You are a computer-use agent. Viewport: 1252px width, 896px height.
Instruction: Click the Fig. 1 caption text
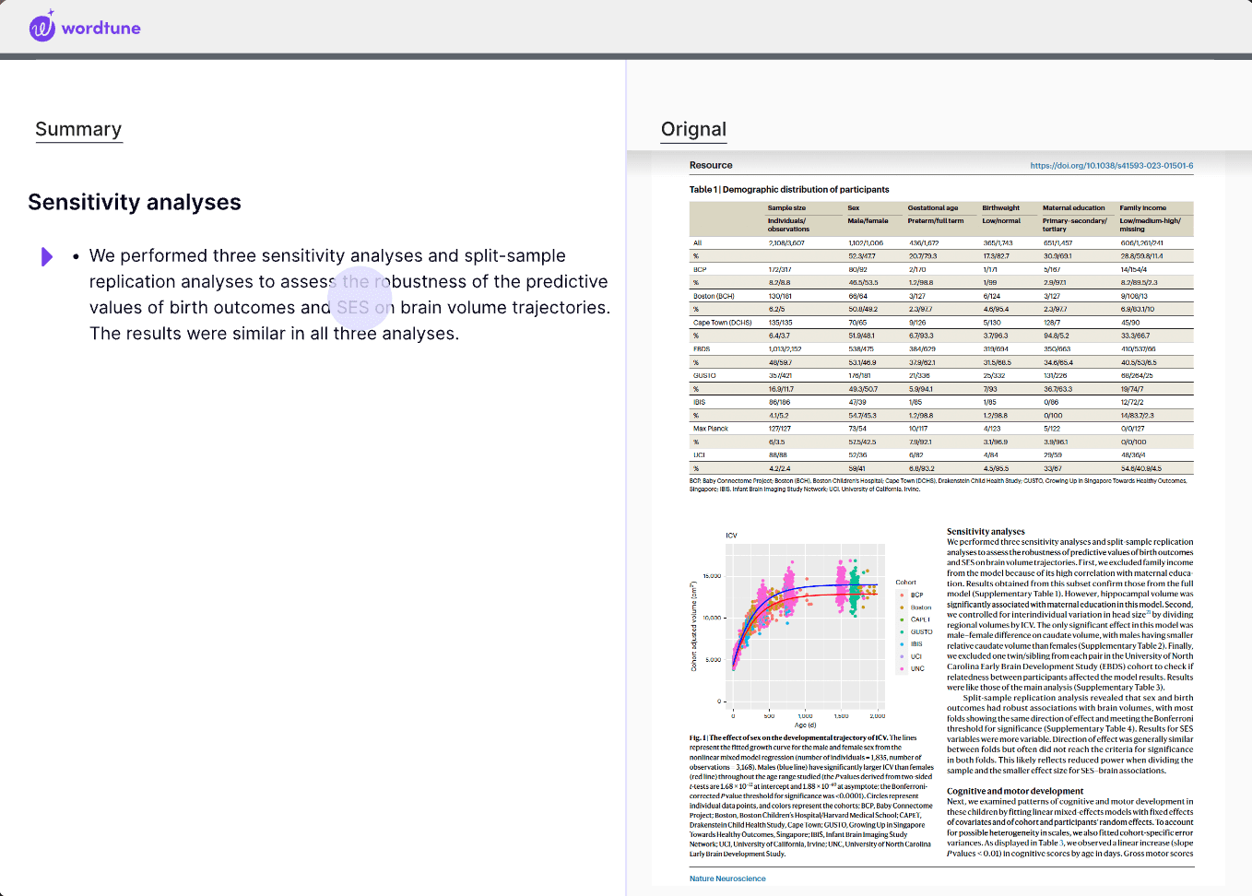[811, 797]
